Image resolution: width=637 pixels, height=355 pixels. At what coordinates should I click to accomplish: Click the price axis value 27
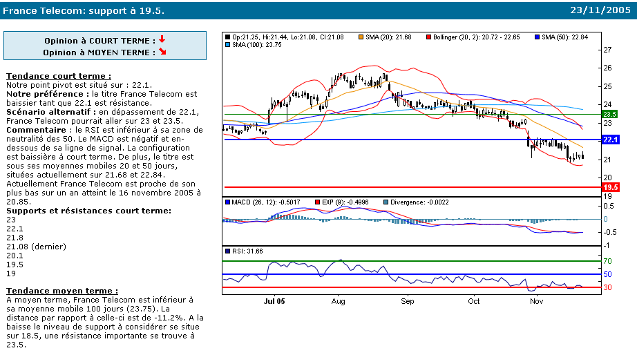607,50
